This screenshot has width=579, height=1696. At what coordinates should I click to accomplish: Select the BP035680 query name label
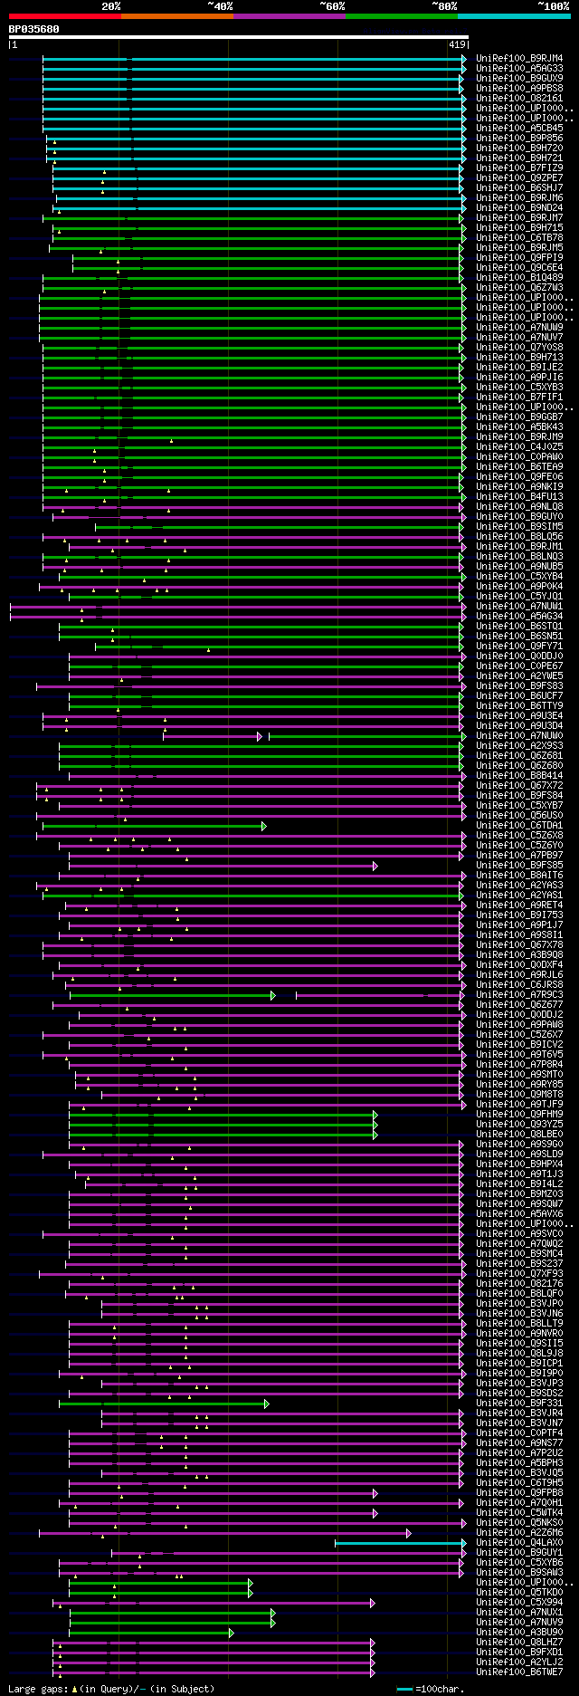tap(34, 29)
